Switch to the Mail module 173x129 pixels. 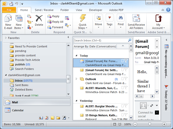point(37,102)
